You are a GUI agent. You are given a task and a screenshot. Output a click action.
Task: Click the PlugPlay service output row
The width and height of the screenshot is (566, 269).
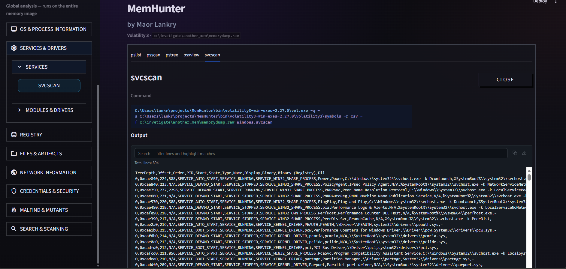click(331, 202)
